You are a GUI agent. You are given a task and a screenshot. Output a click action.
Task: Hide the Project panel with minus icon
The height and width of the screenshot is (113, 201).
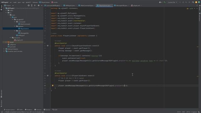click(42, 6)
